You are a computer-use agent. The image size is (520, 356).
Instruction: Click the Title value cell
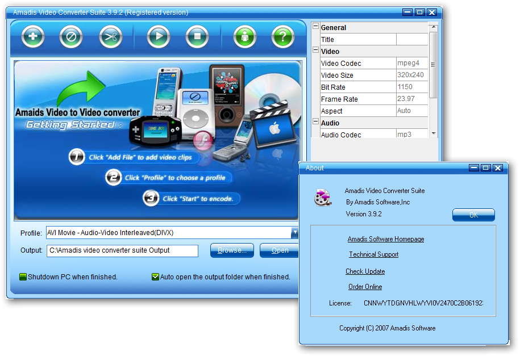click(412, 39)
